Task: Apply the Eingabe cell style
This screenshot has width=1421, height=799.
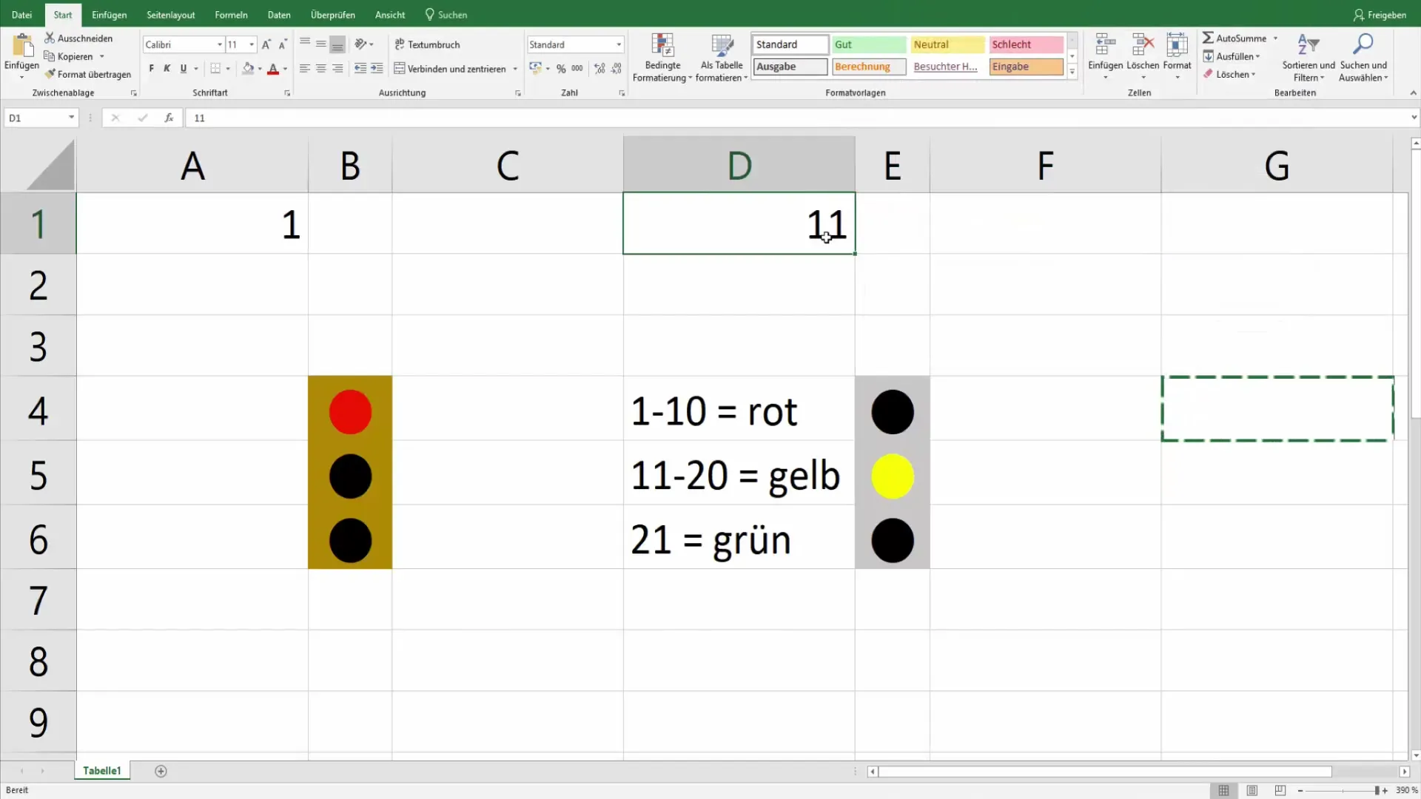Action: pos(1026,67)
